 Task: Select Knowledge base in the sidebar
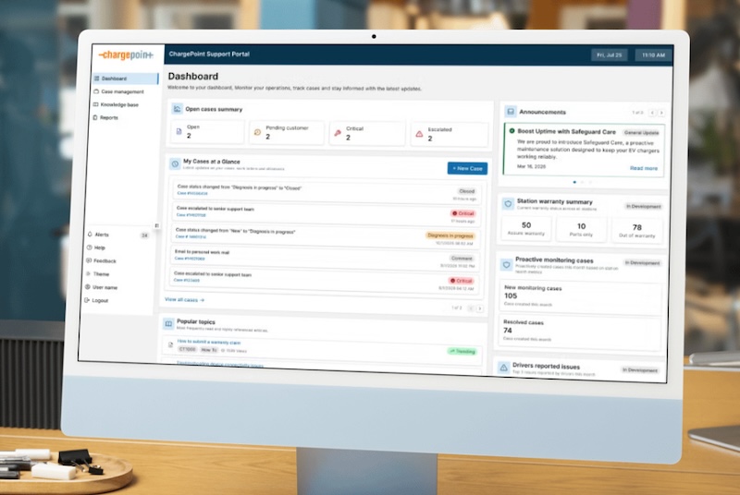pos(119,105)
